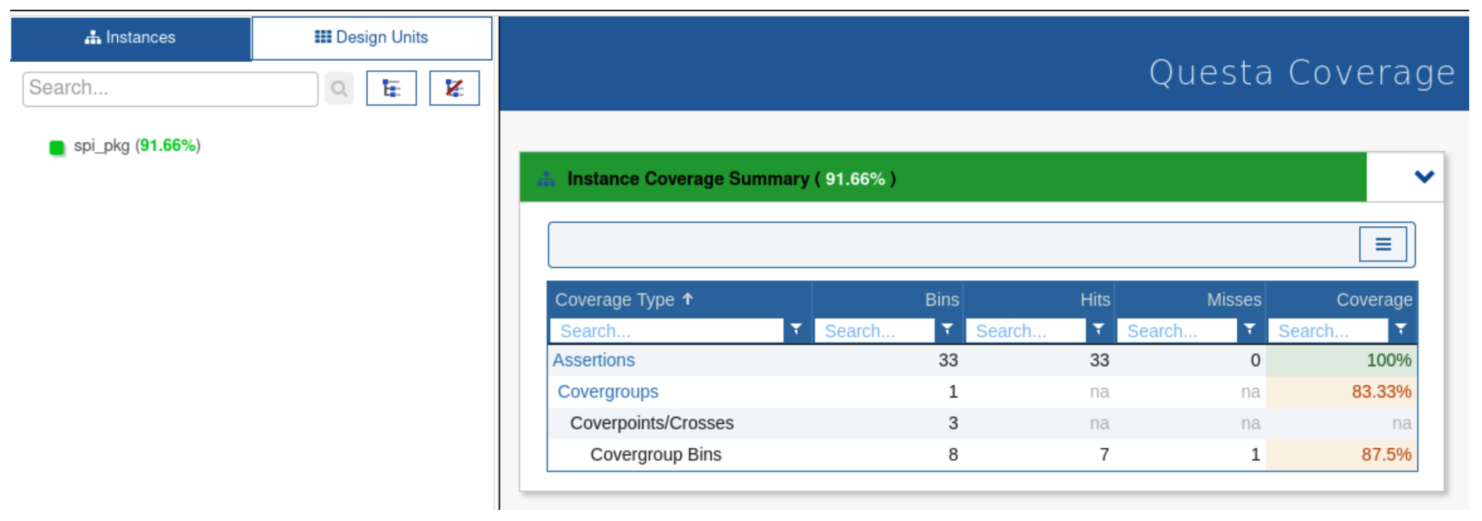Screen dimensions: 1482x521
Task: Click the Bins column filter icon
Action: click(x=947, y=330)
